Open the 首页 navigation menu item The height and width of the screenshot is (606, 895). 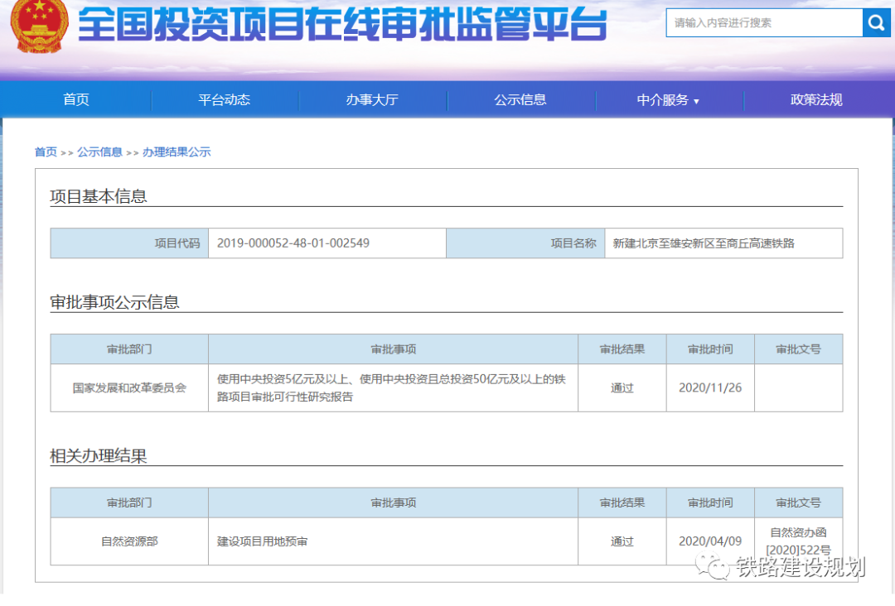[x=75, y=99]
